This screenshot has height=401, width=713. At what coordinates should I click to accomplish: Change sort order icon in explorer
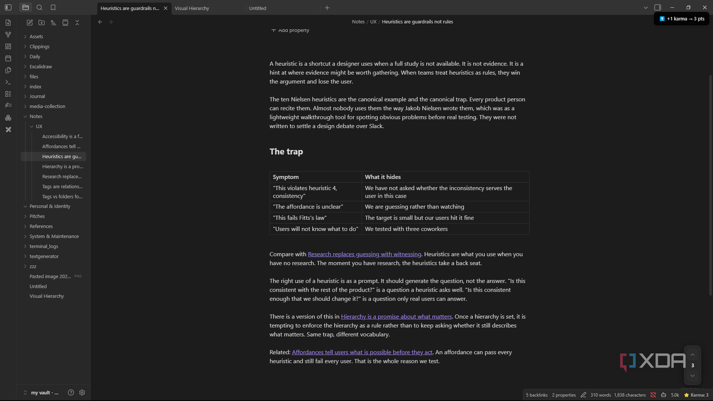pos(53,22)
